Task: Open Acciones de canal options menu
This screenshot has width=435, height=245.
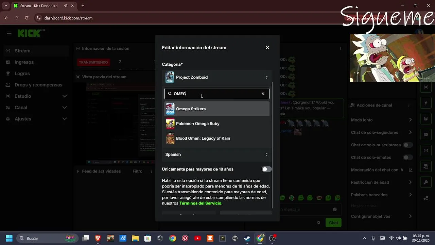Action: point(409,105)
